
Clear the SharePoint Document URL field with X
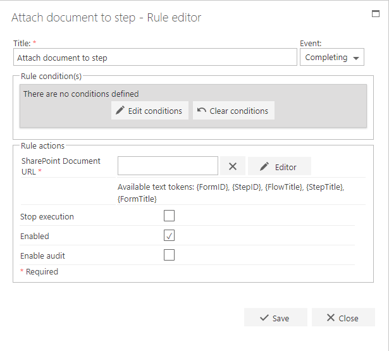[x=233, y=166]
